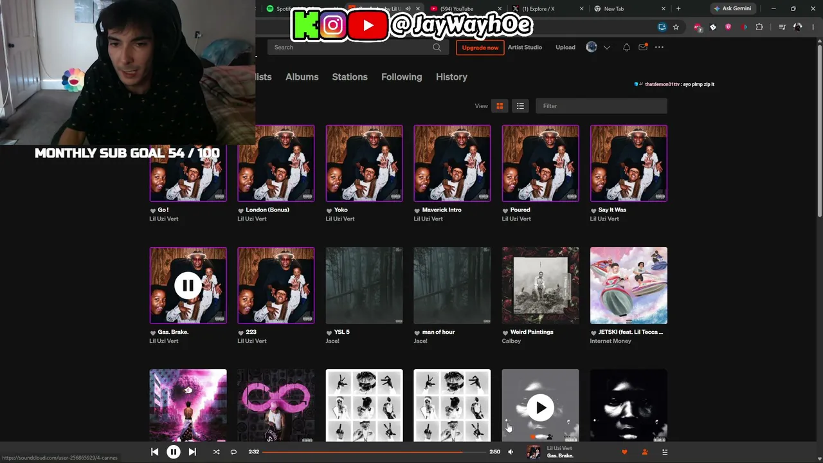Open the Chrome profile avatar

[x=798, y=27]
